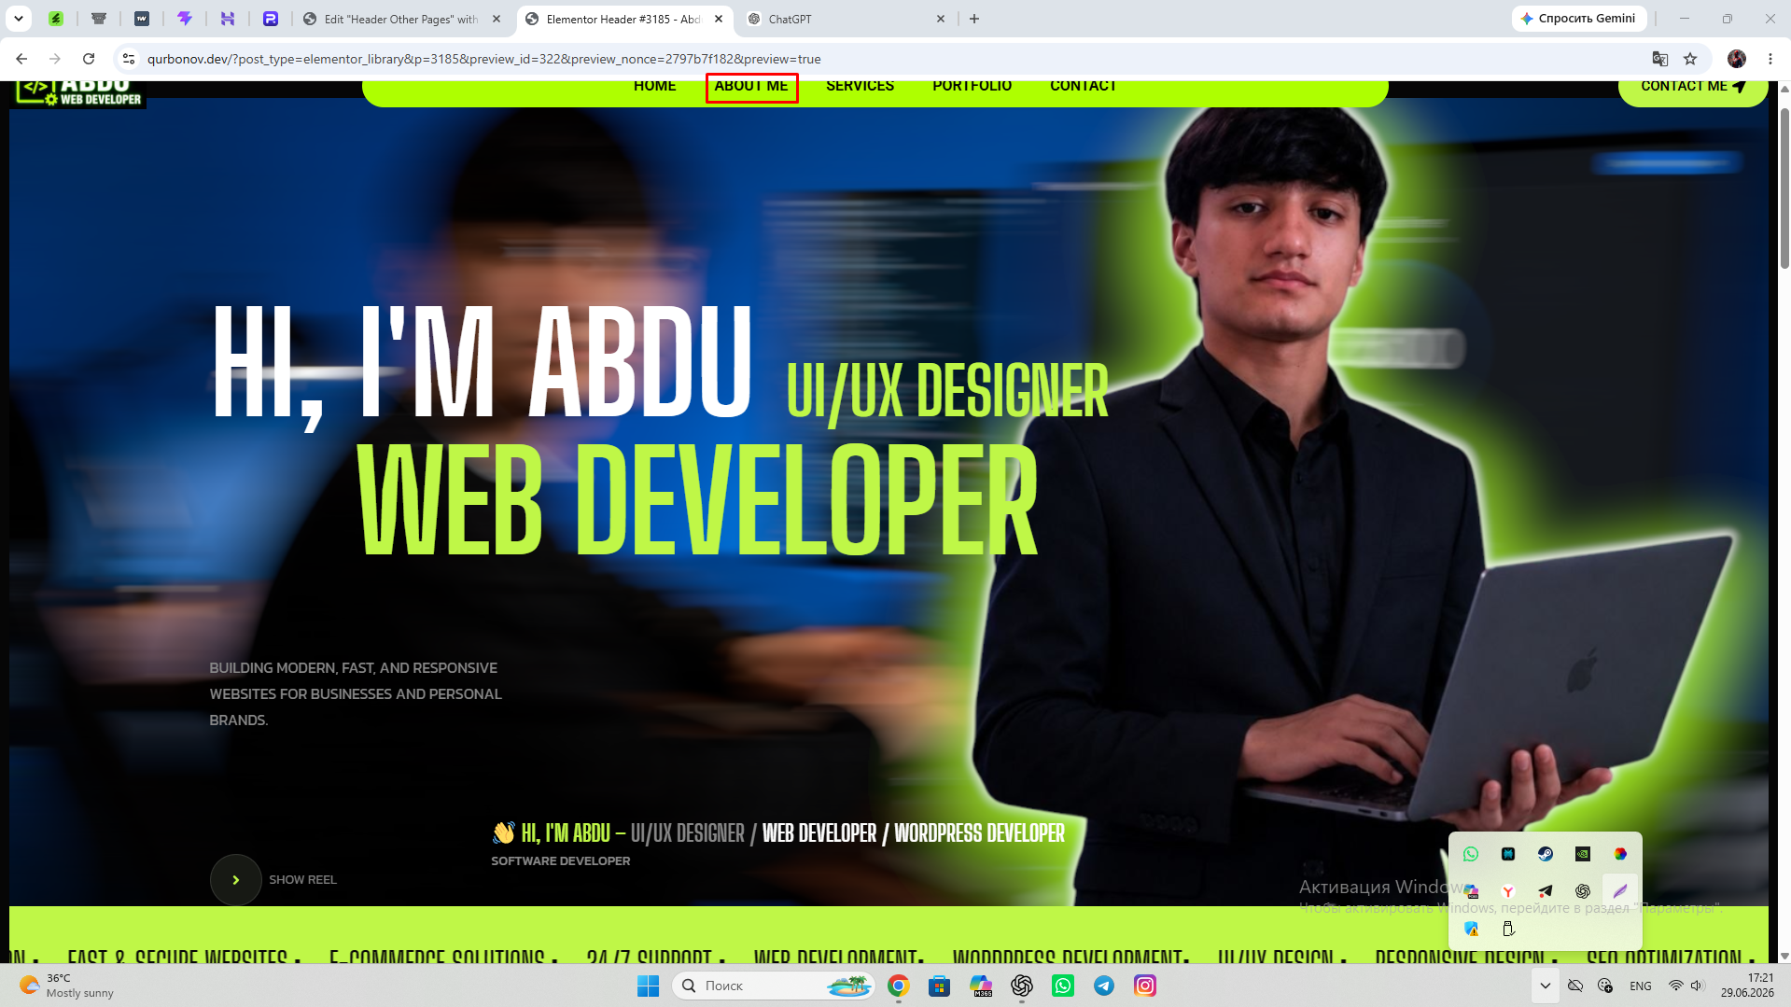Viewport: 1791px width, 1007px height.
Task: Translate this page icon
Action: click(1660, 59)
